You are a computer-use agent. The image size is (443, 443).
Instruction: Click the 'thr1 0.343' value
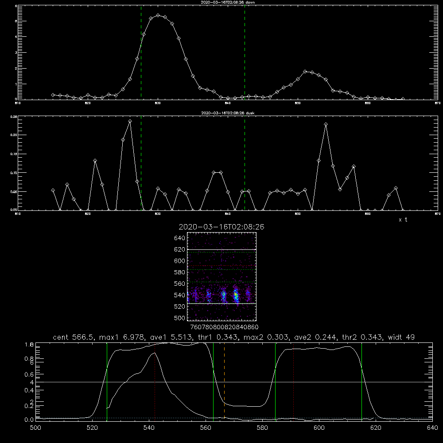pyautogui.click(x=218, y=337)
